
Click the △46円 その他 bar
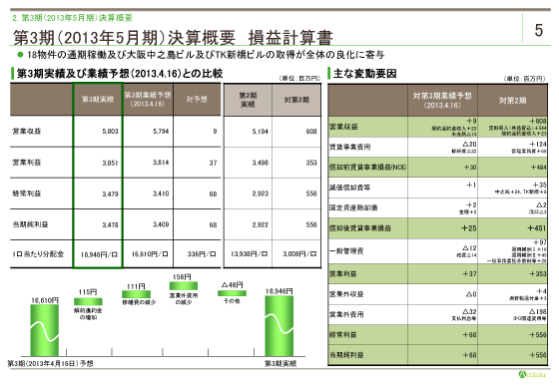(232, 293)
